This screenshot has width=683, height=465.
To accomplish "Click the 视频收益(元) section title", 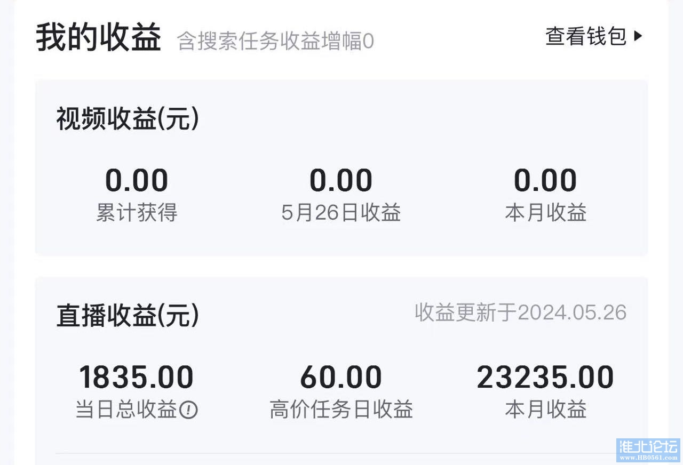I will tap(128, 120).
